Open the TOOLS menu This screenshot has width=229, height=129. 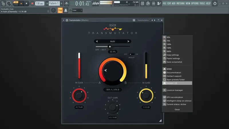pos(202,3)
